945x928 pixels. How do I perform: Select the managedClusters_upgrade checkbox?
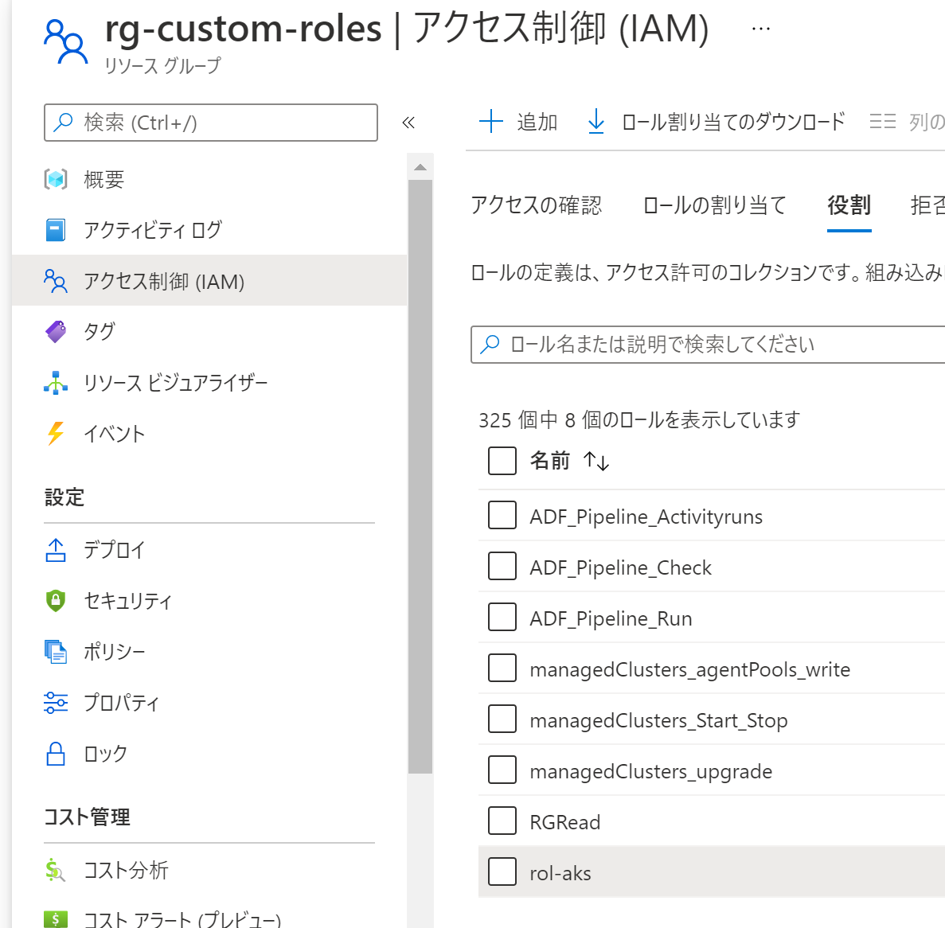(502, 770)
